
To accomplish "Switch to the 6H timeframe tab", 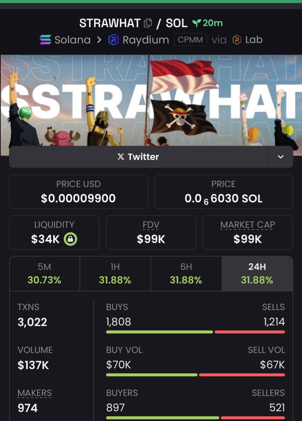I will coord(186,273).
